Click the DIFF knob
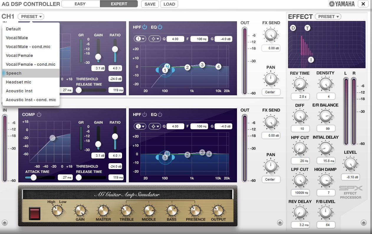The image size is (372, 234). coord(300,117)
